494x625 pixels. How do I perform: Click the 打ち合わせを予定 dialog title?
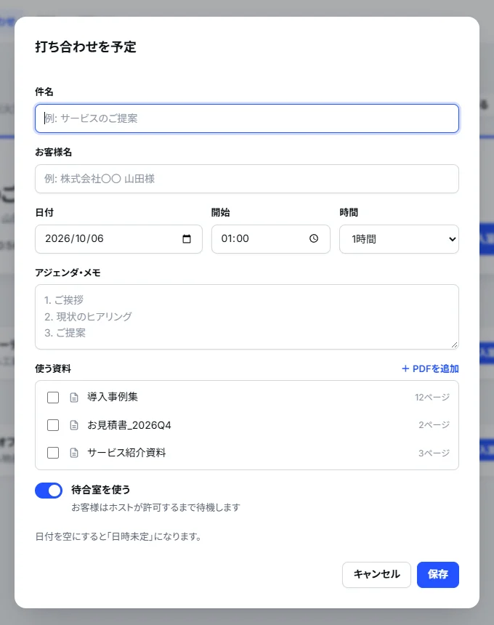pos(86,47)
